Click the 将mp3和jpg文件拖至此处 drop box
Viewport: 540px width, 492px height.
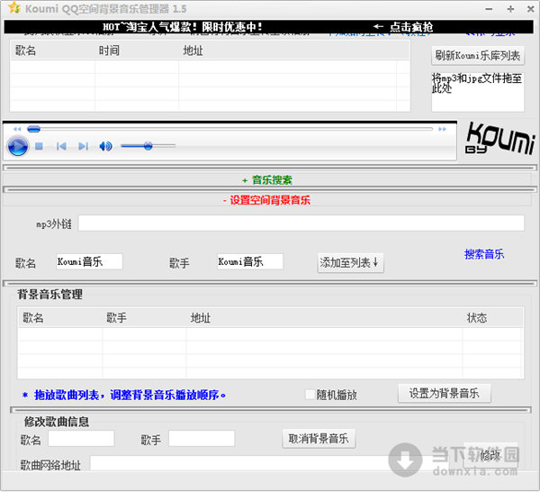tap(478, 91)
